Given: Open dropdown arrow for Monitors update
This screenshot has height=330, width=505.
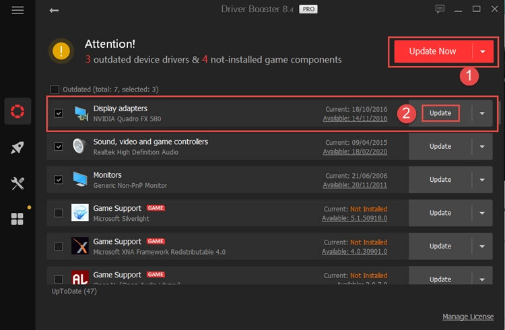Looking at the screenshot, I should (482, 180).
